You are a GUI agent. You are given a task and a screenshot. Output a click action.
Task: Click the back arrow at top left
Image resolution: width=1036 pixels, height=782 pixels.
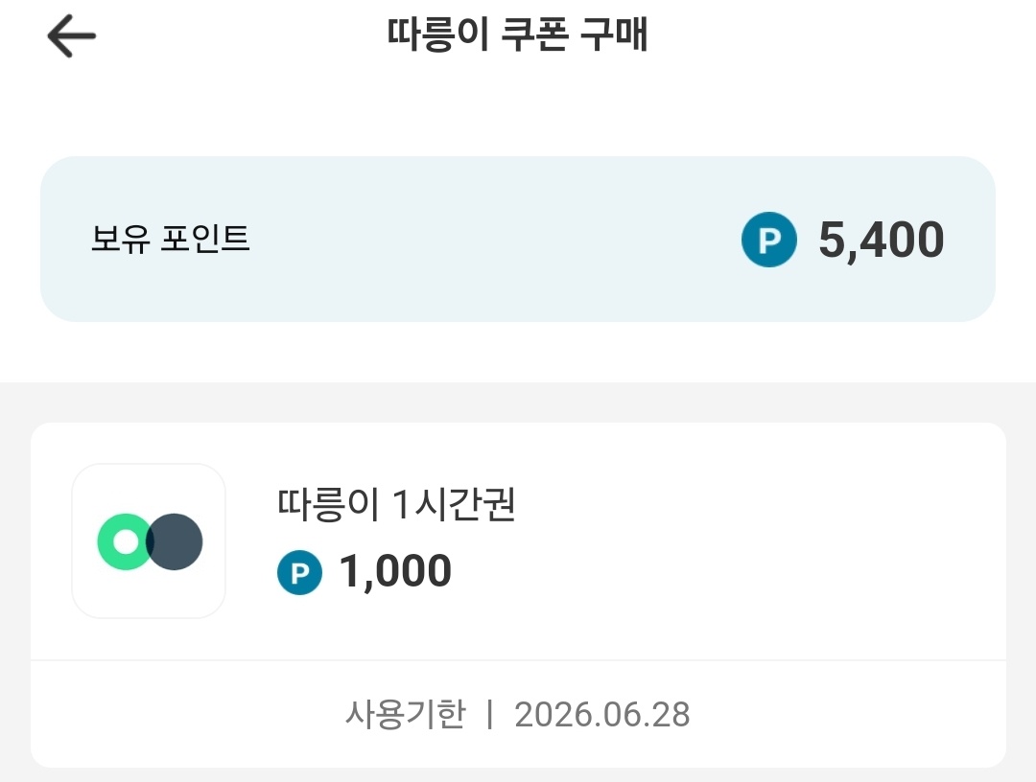pyautogui.click(x=70, y=35)
